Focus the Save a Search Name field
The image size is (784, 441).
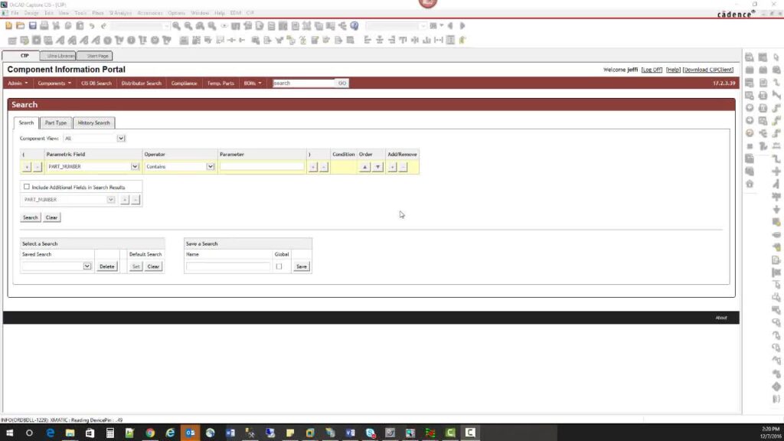coord(228,266)
